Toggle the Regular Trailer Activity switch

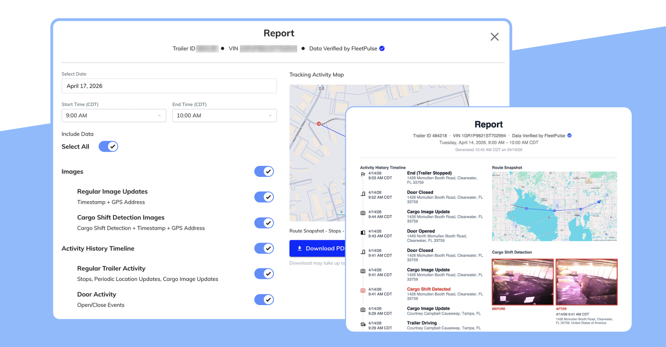[x=264, y=274]
